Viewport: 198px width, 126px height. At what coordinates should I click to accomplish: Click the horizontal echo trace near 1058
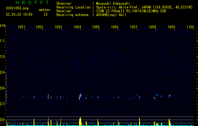157,95
